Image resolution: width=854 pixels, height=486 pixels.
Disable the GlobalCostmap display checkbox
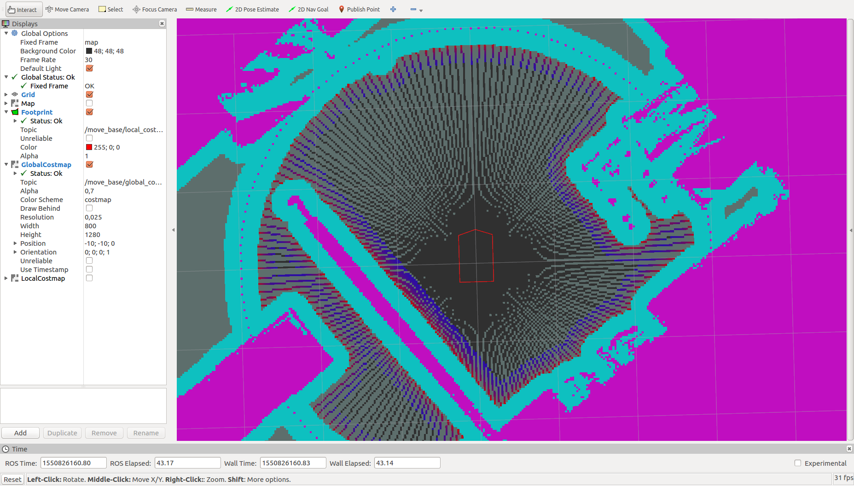point(89,164)
